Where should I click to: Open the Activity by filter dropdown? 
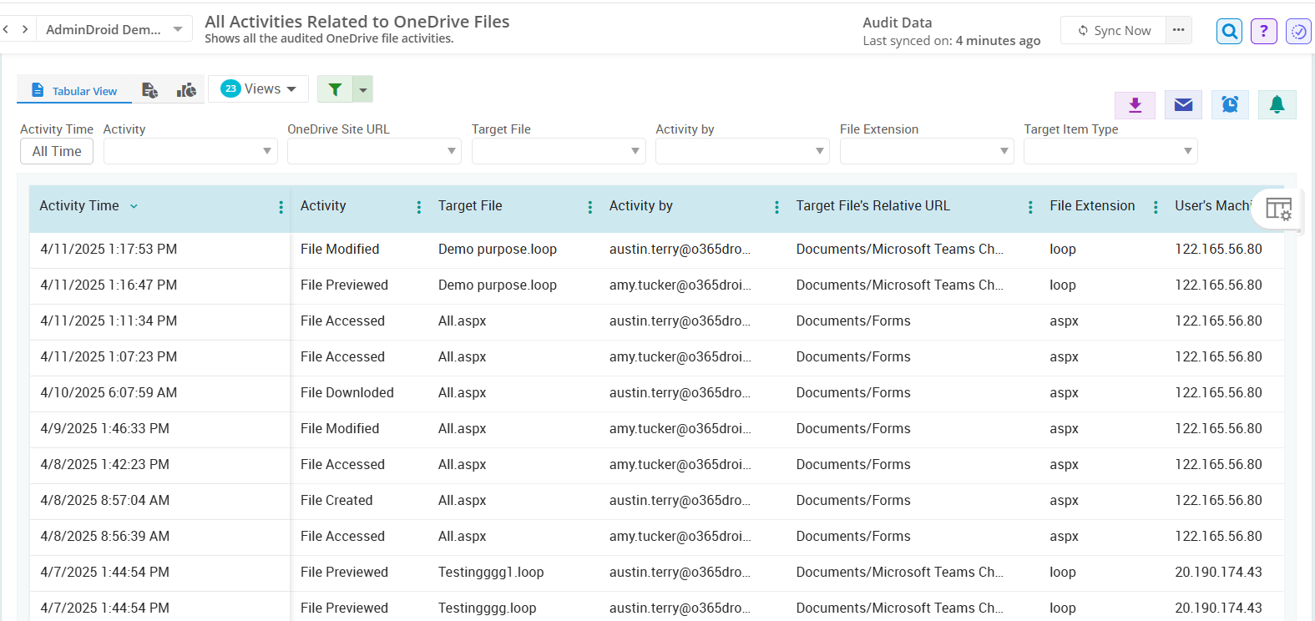(742, 151)
